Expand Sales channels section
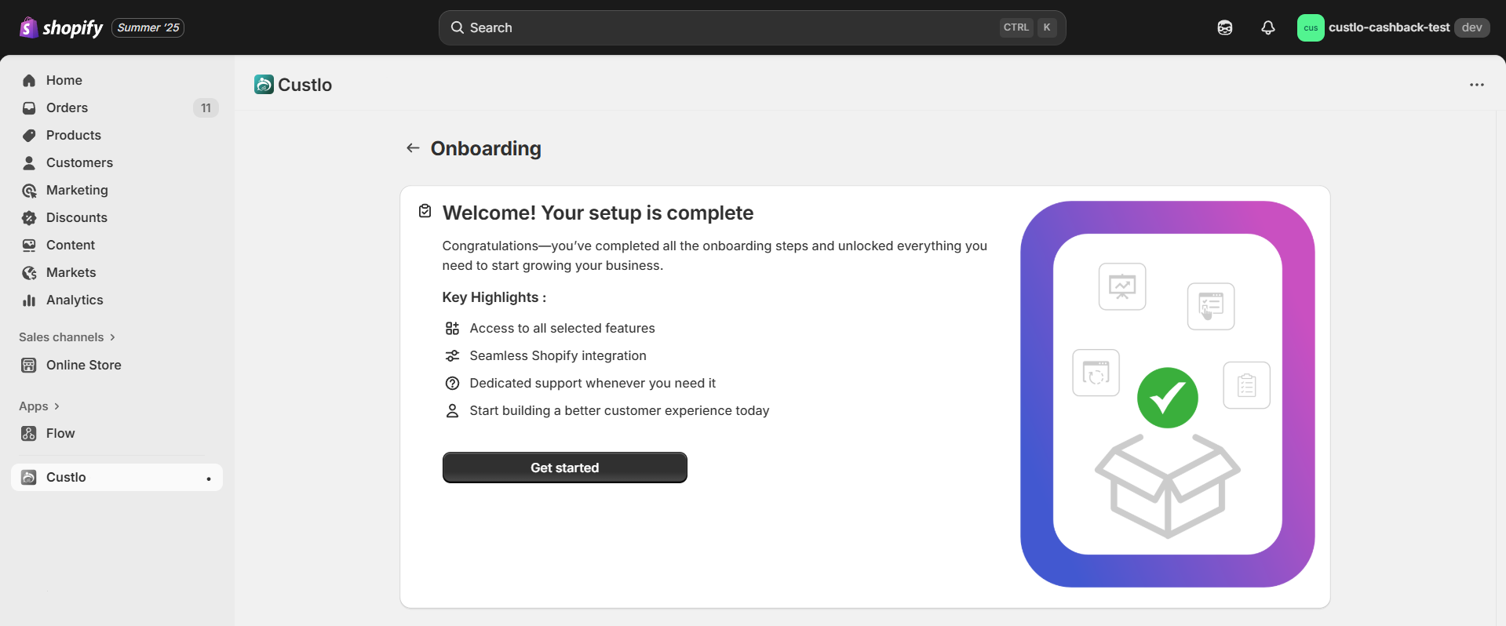 pyautogui.click(x=67, y=337)
